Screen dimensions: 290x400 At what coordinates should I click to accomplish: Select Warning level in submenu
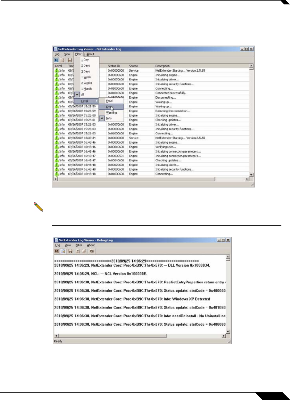tap(111, 113)
